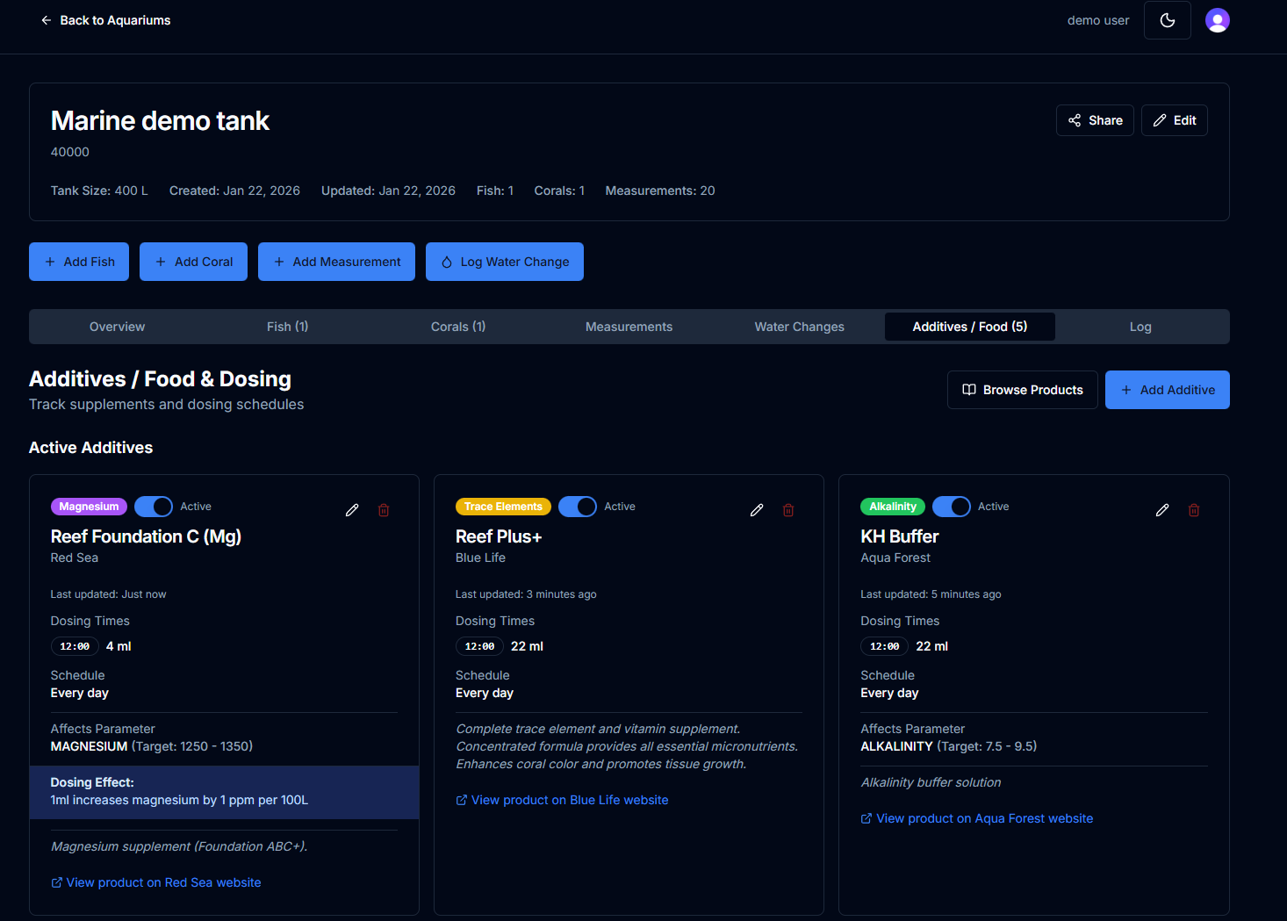Screen dimensions: 1287x921
Task: Toggle dark mode with the moon icon
Action: click(1167, 20)
